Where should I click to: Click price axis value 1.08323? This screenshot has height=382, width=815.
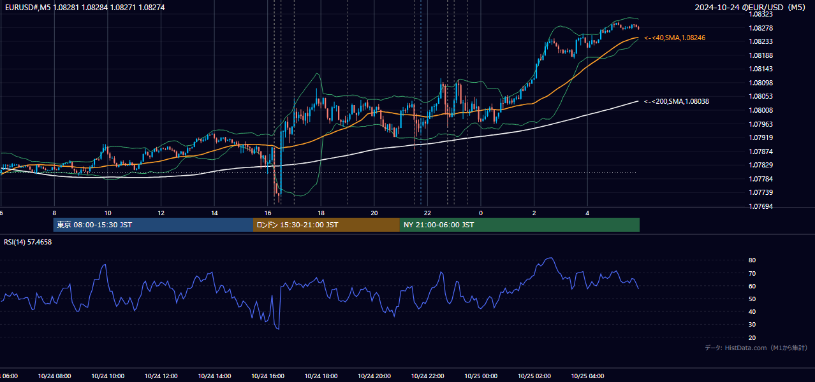tap(762, 14)
